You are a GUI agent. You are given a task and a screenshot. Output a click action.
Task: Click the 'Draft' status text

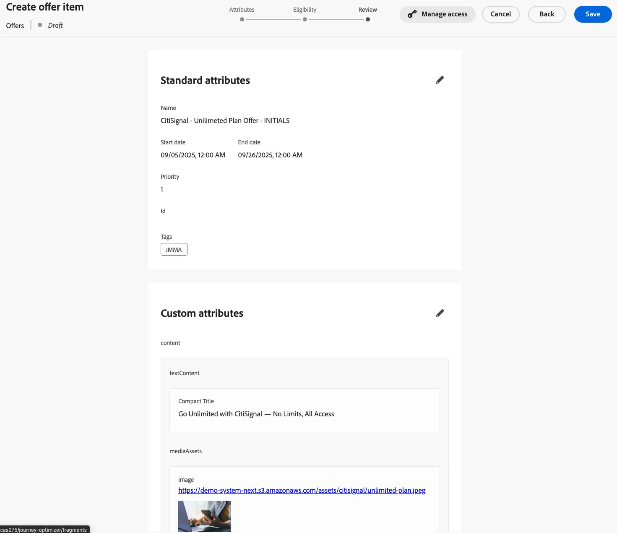pyautogui.click(x=55, y=25)
